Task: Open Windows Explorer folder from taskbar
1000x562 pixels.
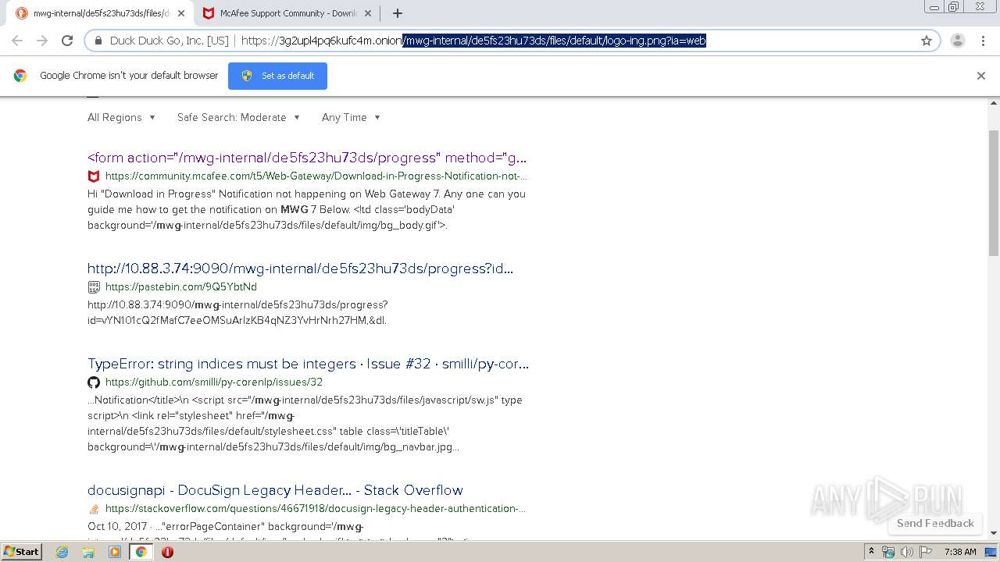Action: coord(88,552)
